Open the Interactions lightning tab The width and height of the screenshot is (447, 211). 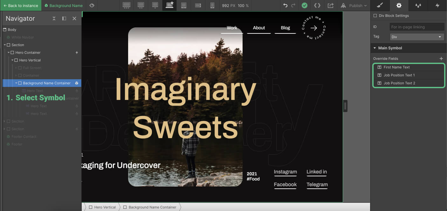coord(437,5)
